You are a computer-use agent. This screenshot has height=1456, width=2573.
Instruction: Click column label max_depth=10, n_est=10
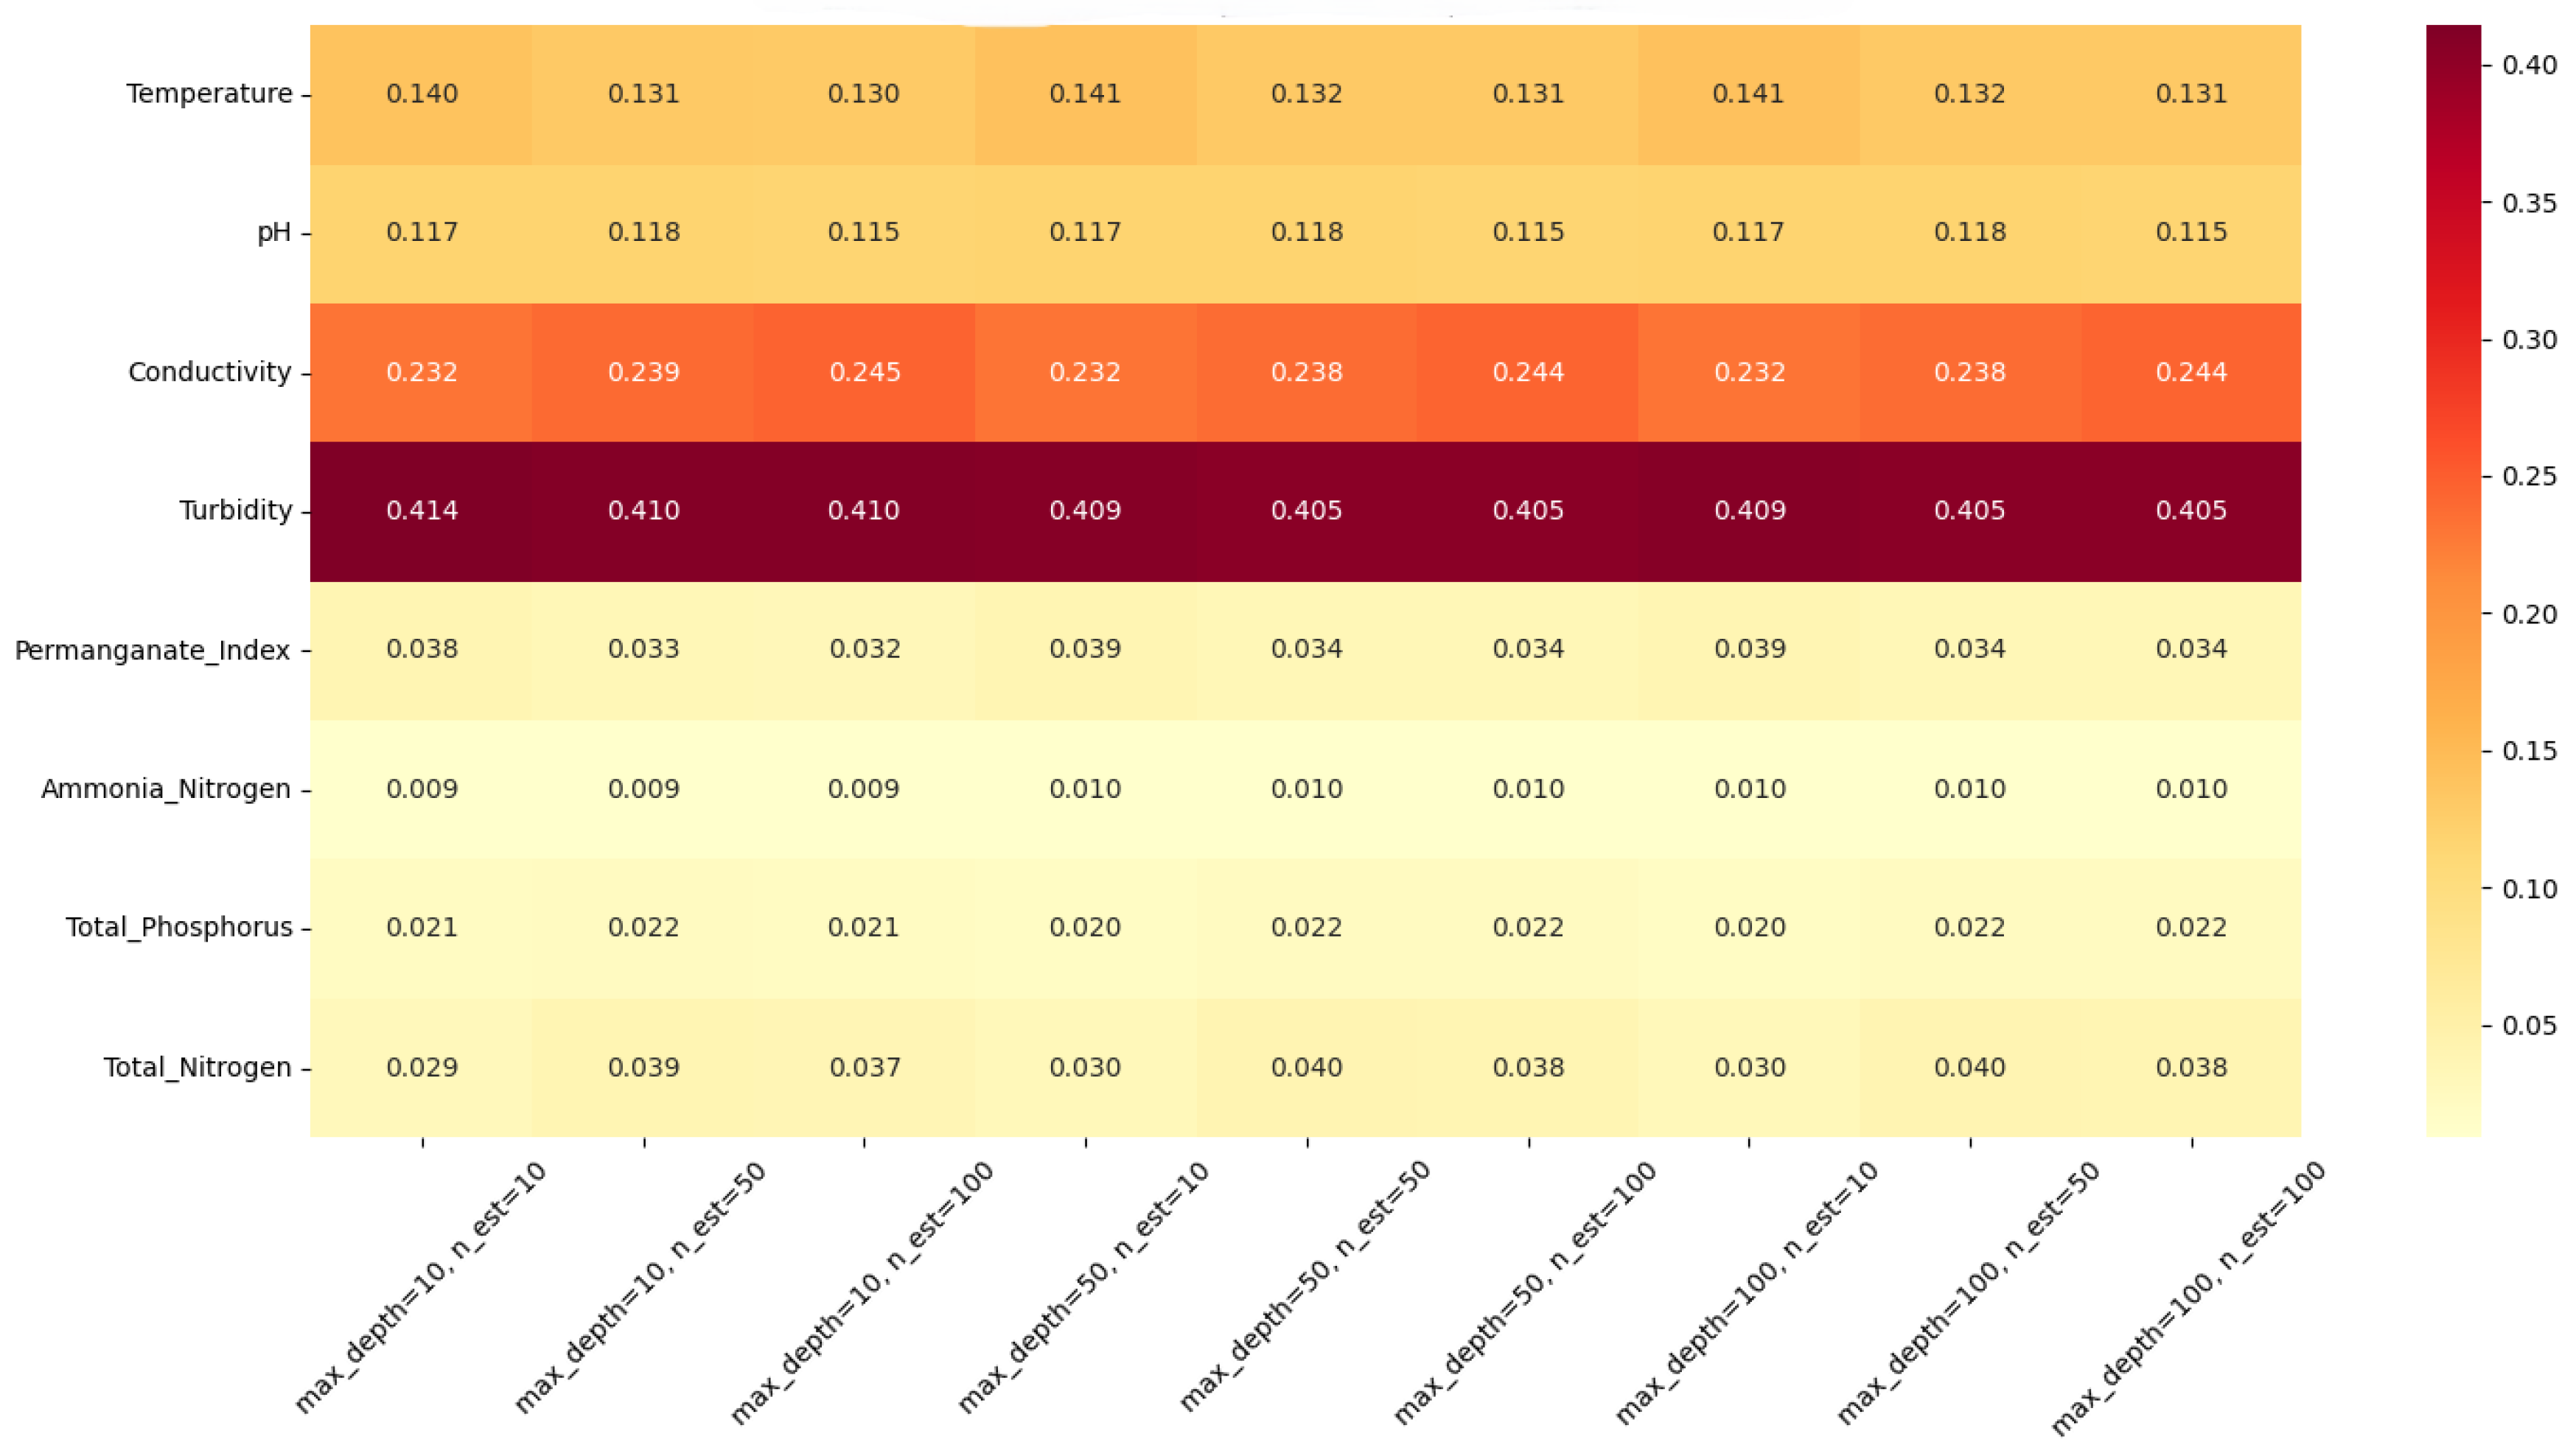[x=420, y=1288]
